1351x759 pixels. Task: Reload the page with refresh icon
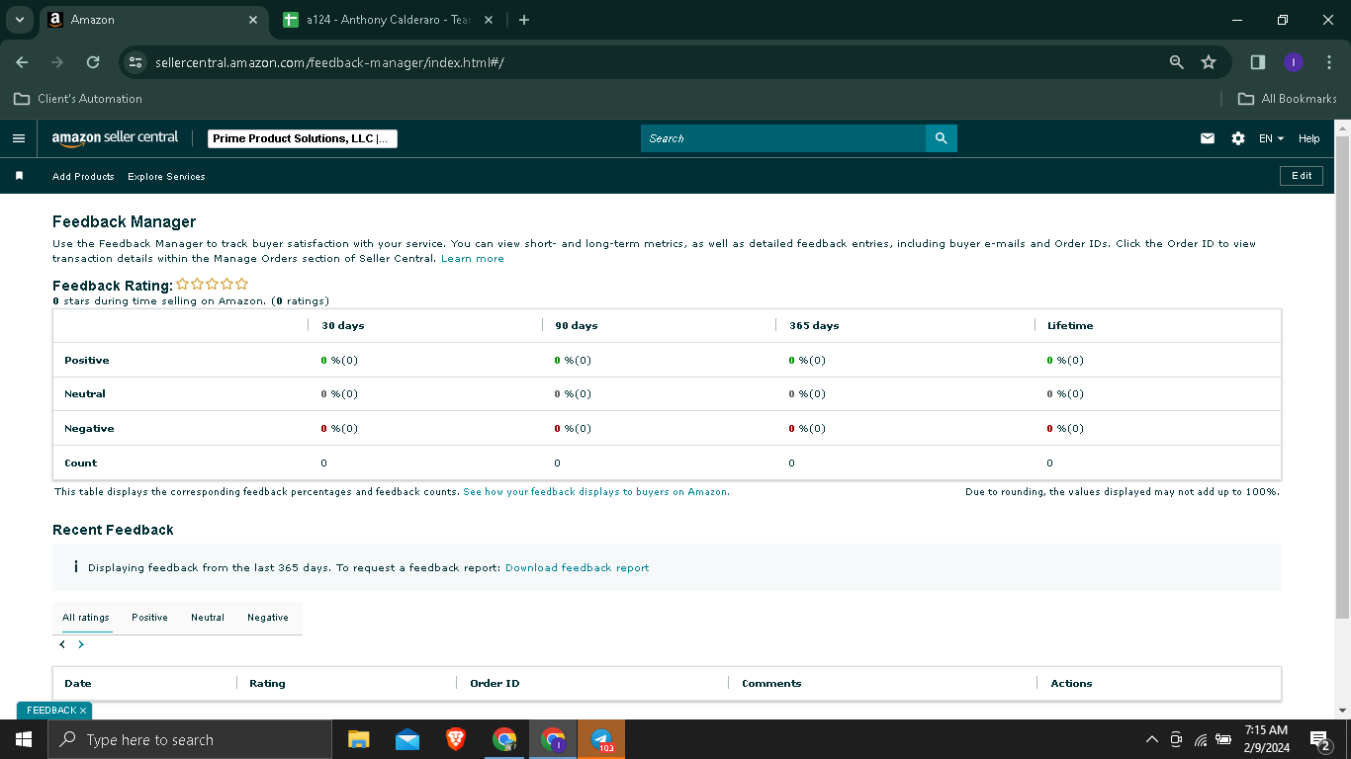[93, 62]
